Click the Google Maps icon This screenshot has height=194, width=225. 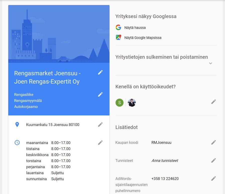pyautogui.click(x=118, y=37)
